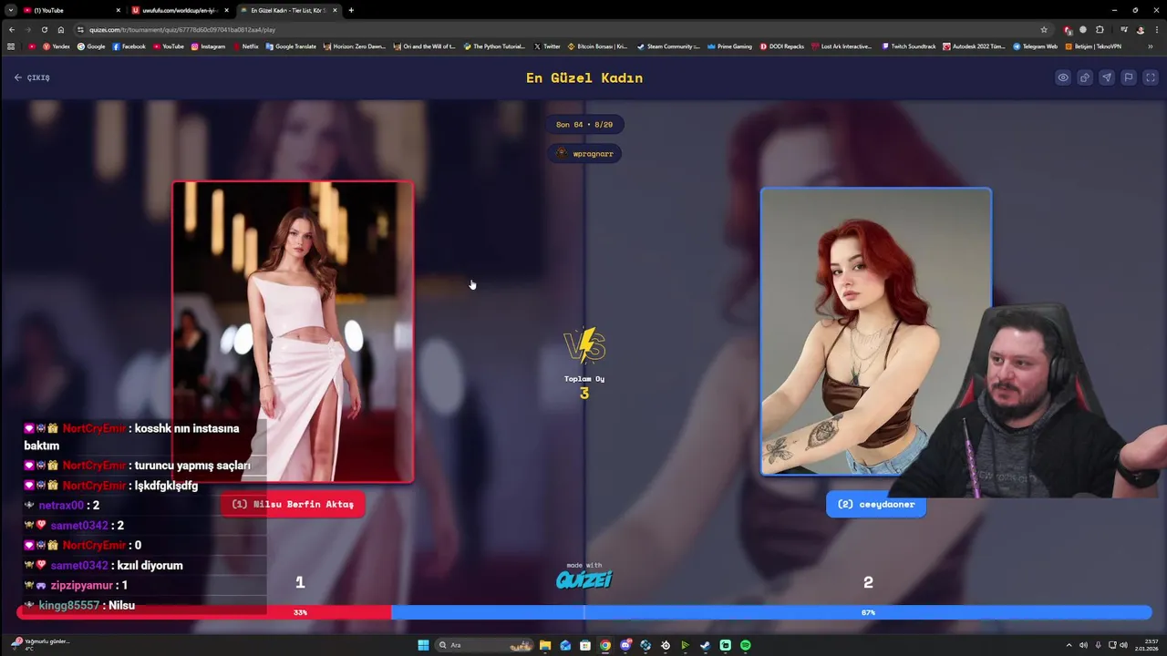Toggle the eye visibility icon in Quizei header
The image size is (1167, 656).
click(x=1063, y=77)
